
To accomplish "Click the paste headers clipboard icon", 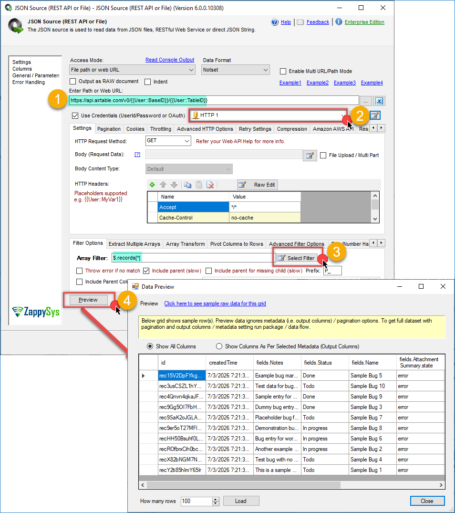I will coord(199,185).
